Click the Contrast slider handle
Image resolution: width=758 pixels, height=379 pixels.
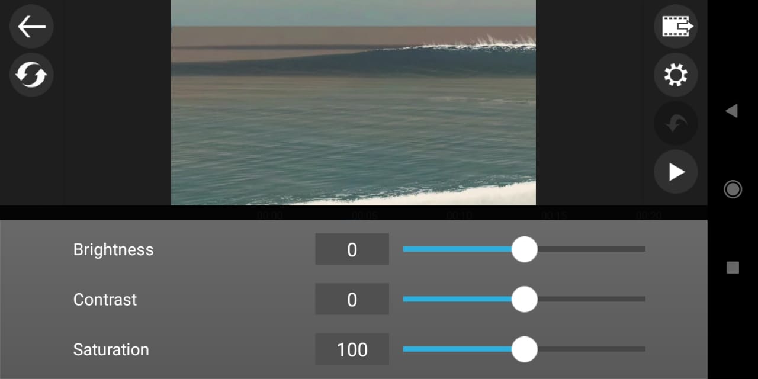[x=524, y=299]
